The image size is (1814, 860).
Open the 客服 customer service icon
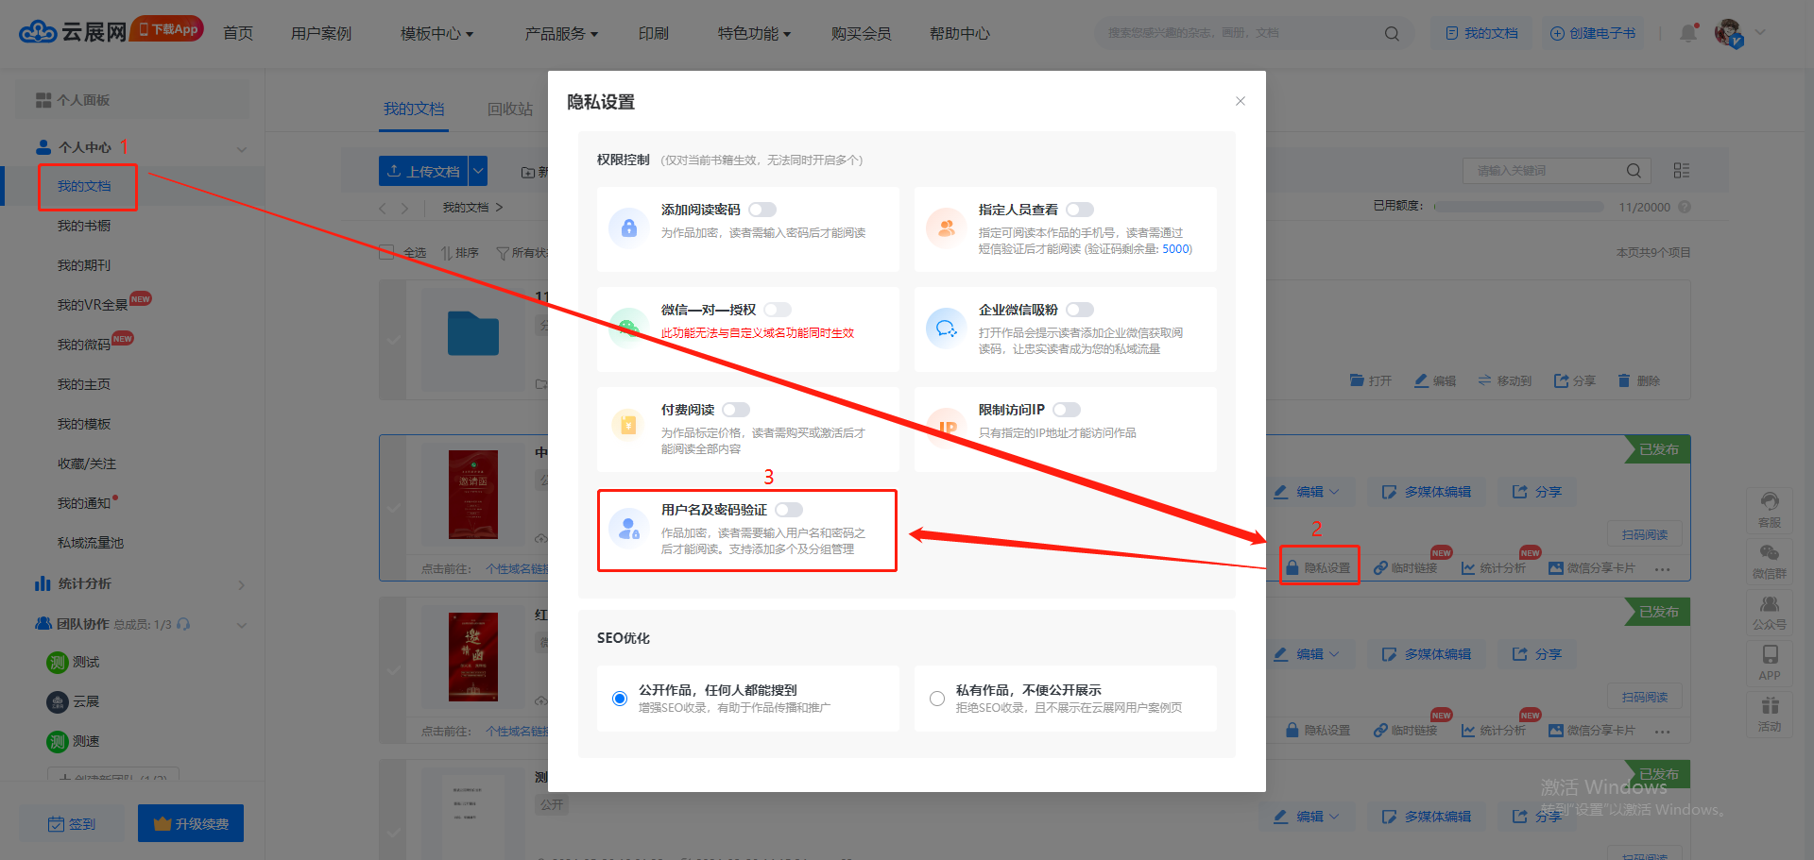point(1770,510)
